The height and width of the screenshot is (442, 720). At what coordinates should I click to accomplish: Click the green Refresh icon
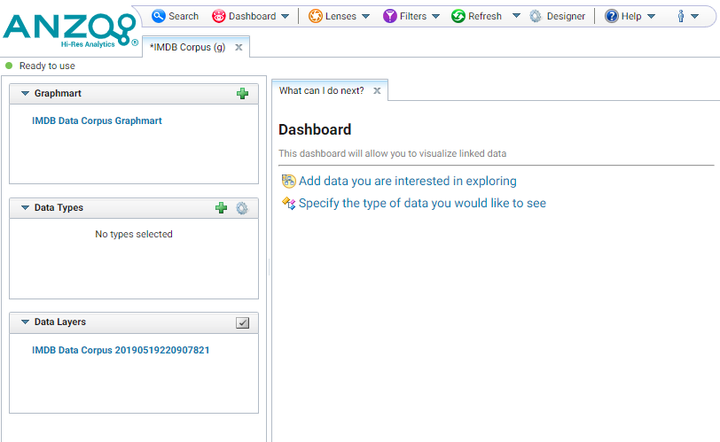[x=458, y=16]
